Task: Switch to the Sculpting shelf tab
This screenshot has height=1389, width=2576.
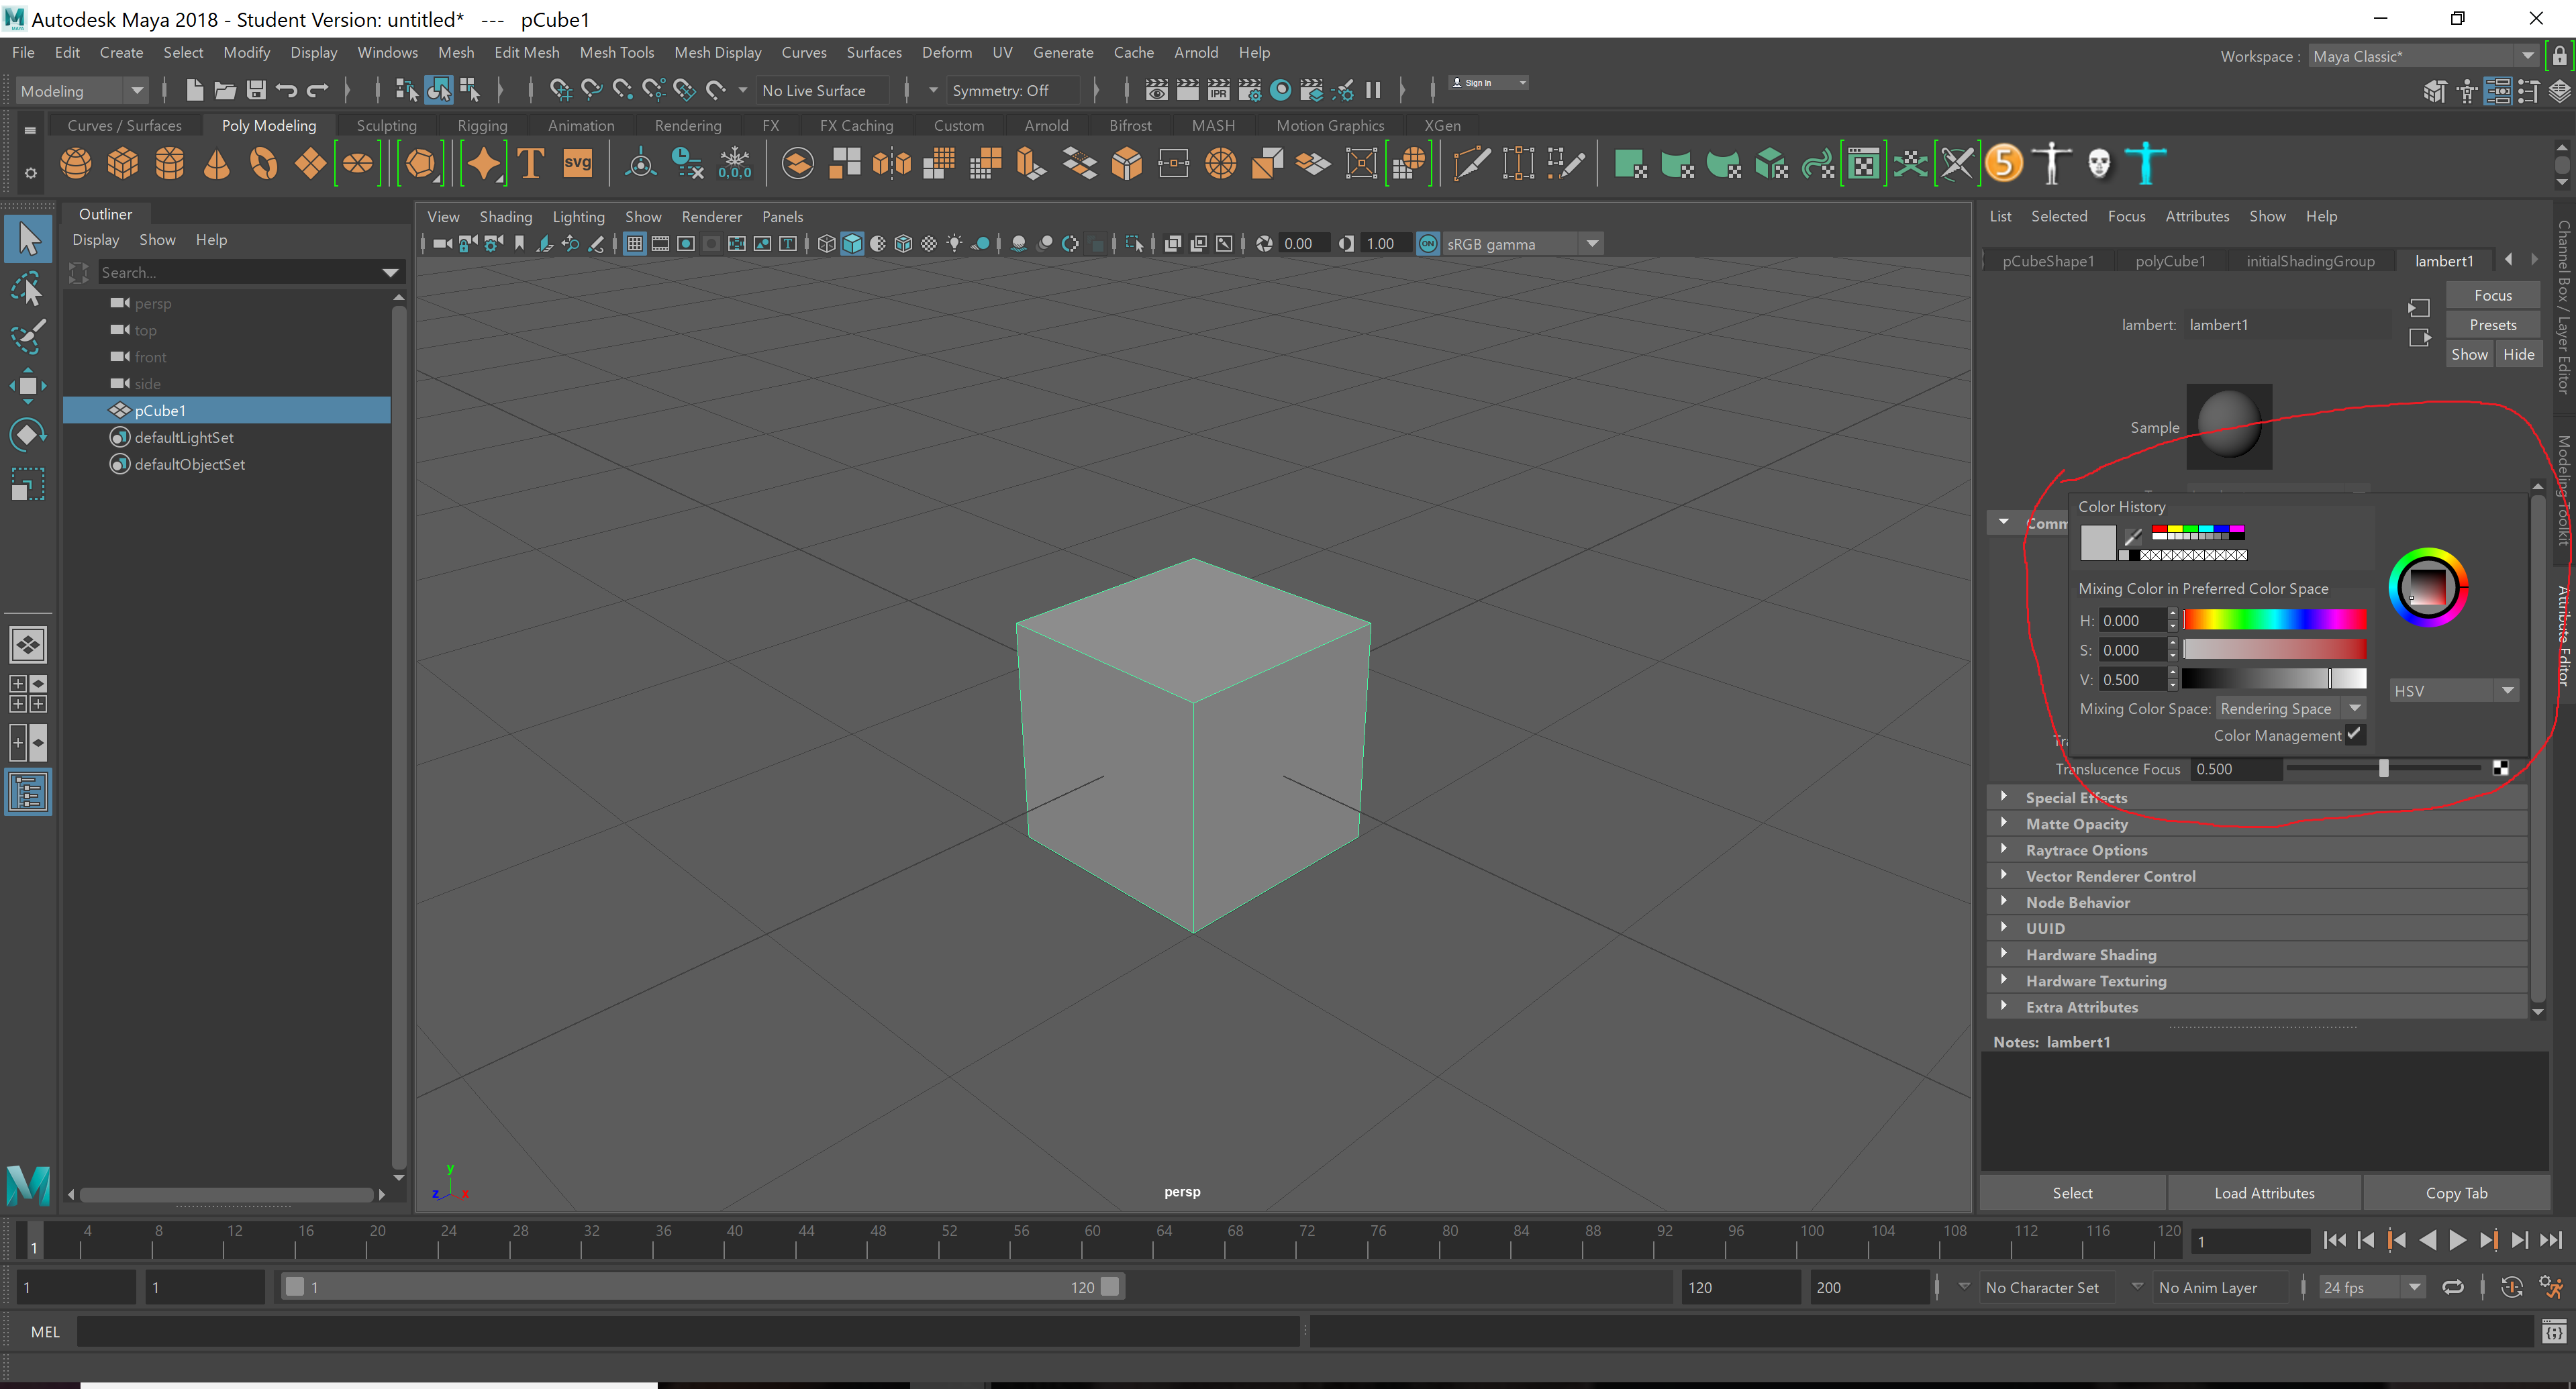Action: 387,125
